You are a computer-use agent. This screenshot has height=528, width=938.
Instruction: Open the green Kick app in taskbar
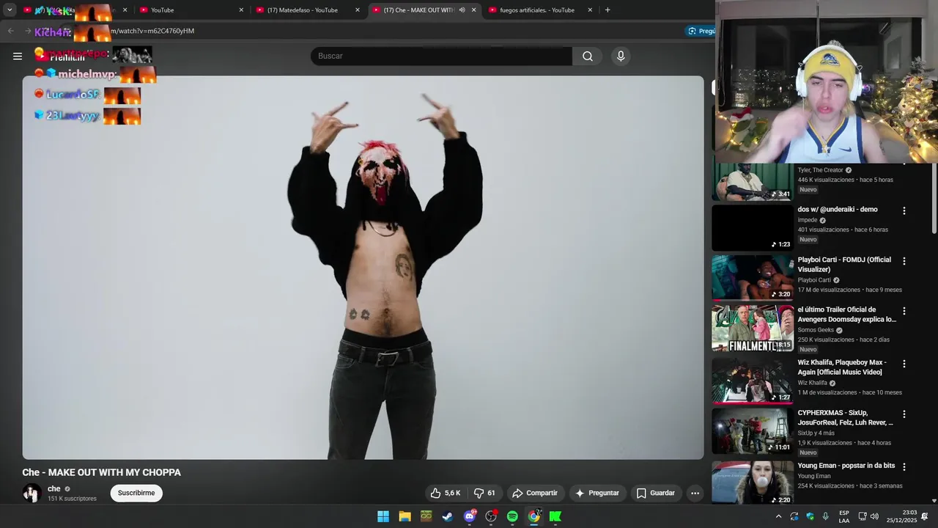[555, 516]
